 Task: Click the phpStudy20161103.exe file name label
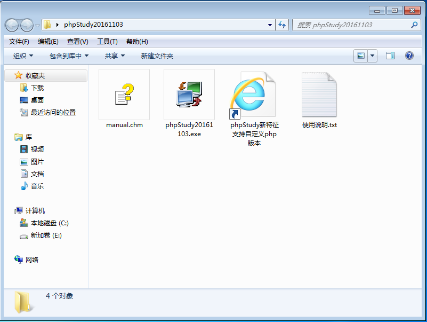click(189, 129)
